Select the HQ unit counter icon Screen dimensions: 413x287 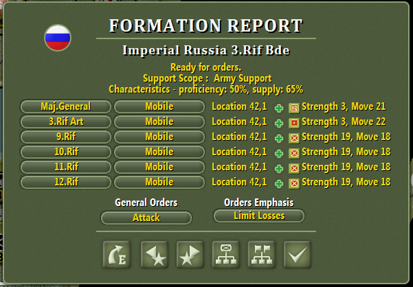pyautogui.click(x=294, y=108)
